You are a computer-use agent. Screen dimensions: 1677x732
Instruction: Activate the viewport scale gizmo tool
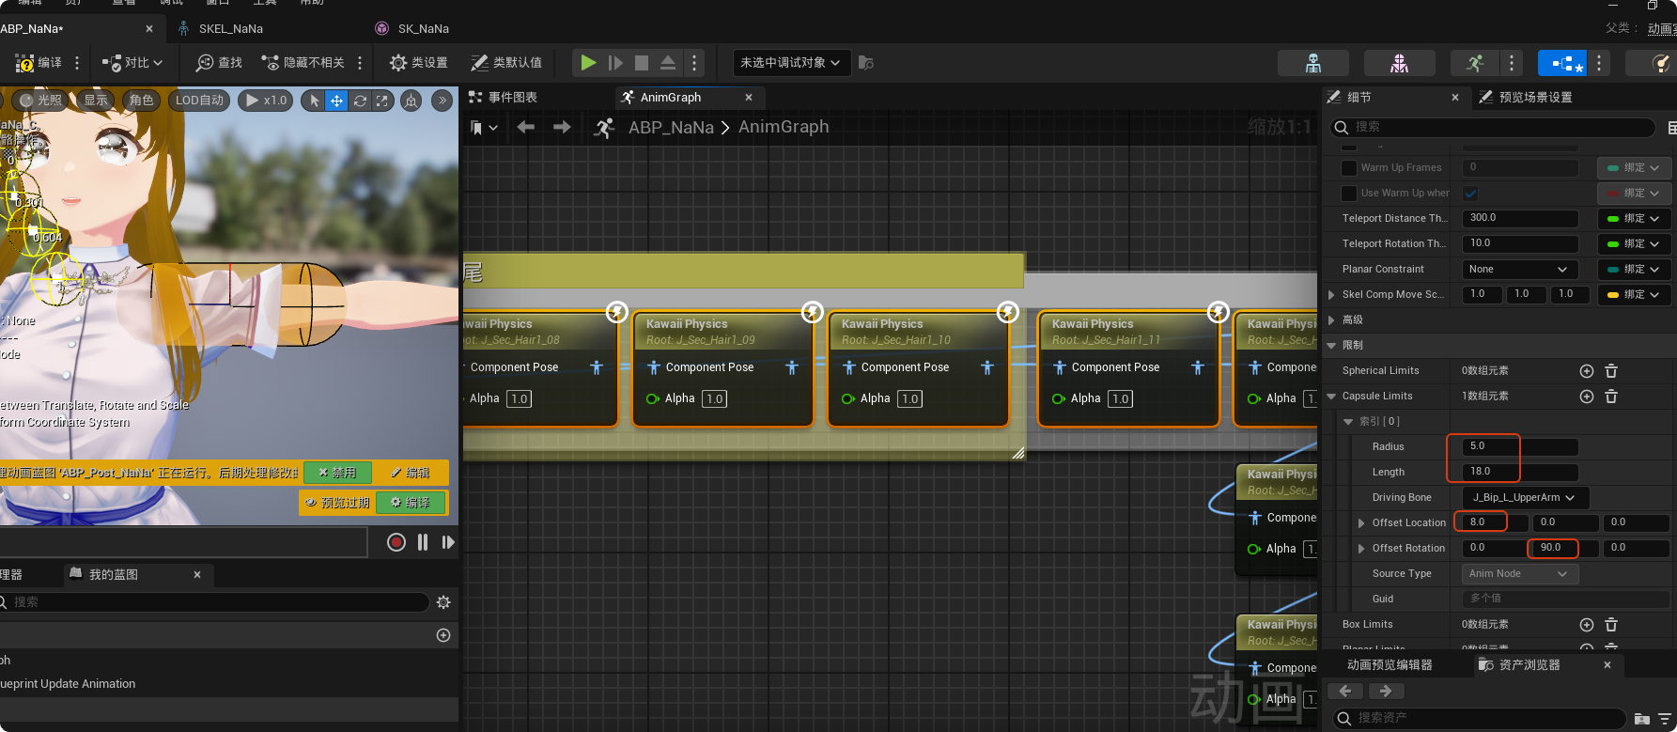(381, 101)
